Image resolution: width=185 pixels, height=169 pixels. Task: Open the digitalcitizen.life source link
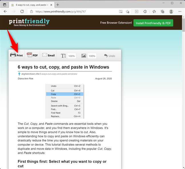(x=49, y=74)
